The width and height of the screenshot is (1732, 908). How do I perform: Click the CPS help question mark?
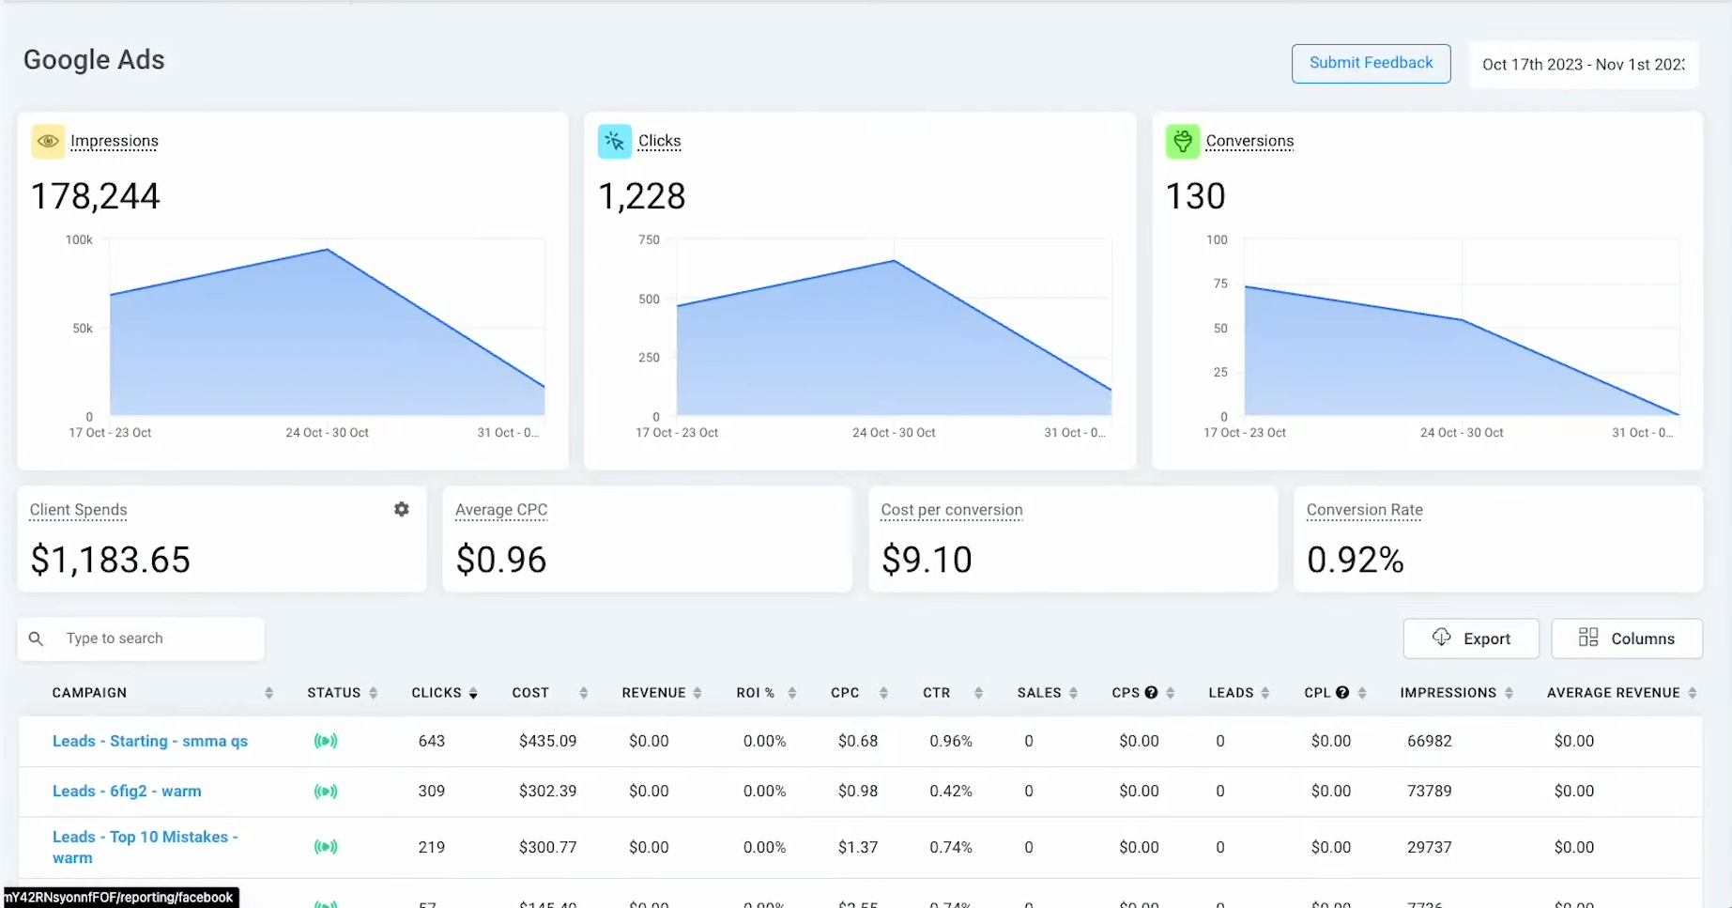coord(1151,693)
